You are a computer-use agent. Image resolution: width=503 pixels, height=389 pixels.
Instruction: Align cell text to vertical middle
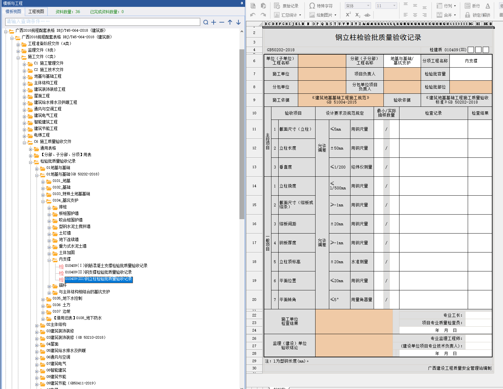point(415,6)
